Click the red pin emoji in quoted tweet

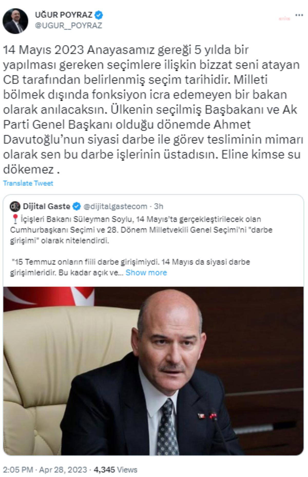[x=15, y=219]
